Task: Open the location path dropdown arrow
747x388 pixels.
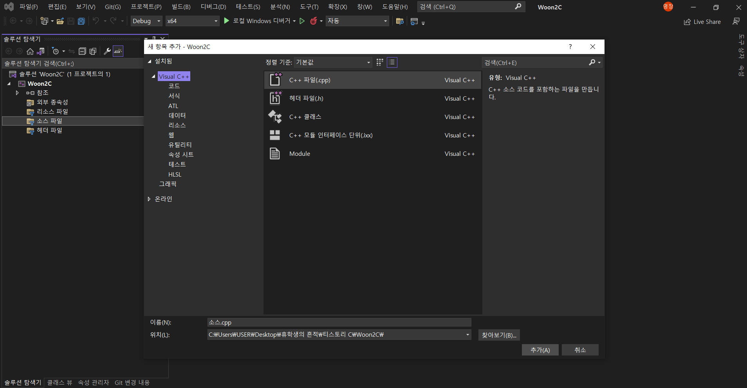Action: pyautogui.click(x=467, y=335)
